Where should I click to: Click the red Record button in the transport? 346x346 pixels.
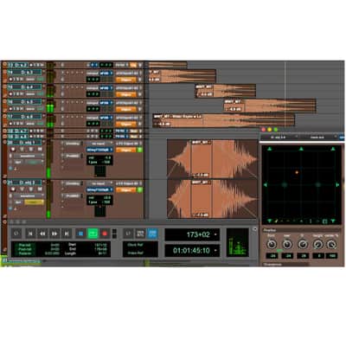pyautogui.click(x=105, y=234)
